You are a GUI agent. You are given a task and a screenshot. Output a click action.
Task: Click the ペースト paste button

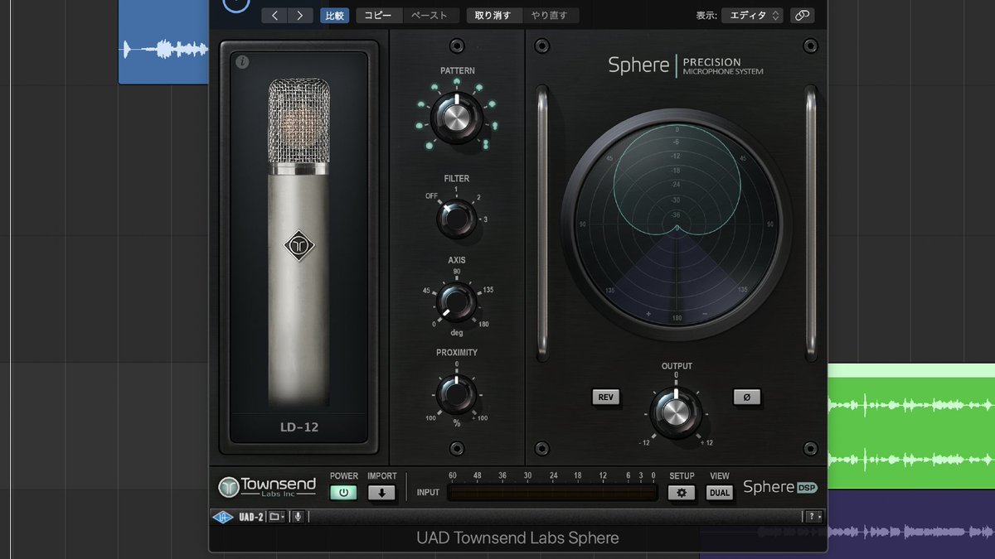click(430, 15)
